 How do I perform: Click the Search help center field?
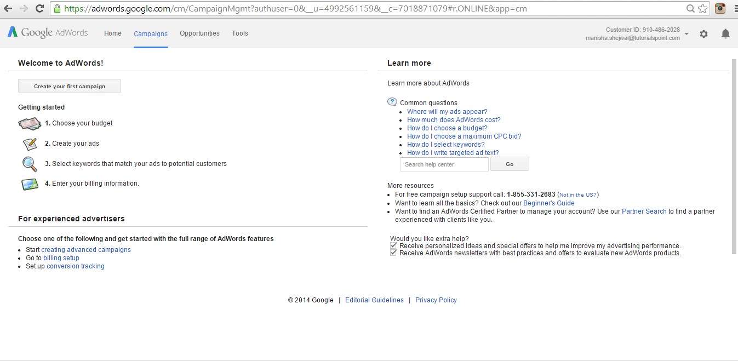[x=444, y=164]
